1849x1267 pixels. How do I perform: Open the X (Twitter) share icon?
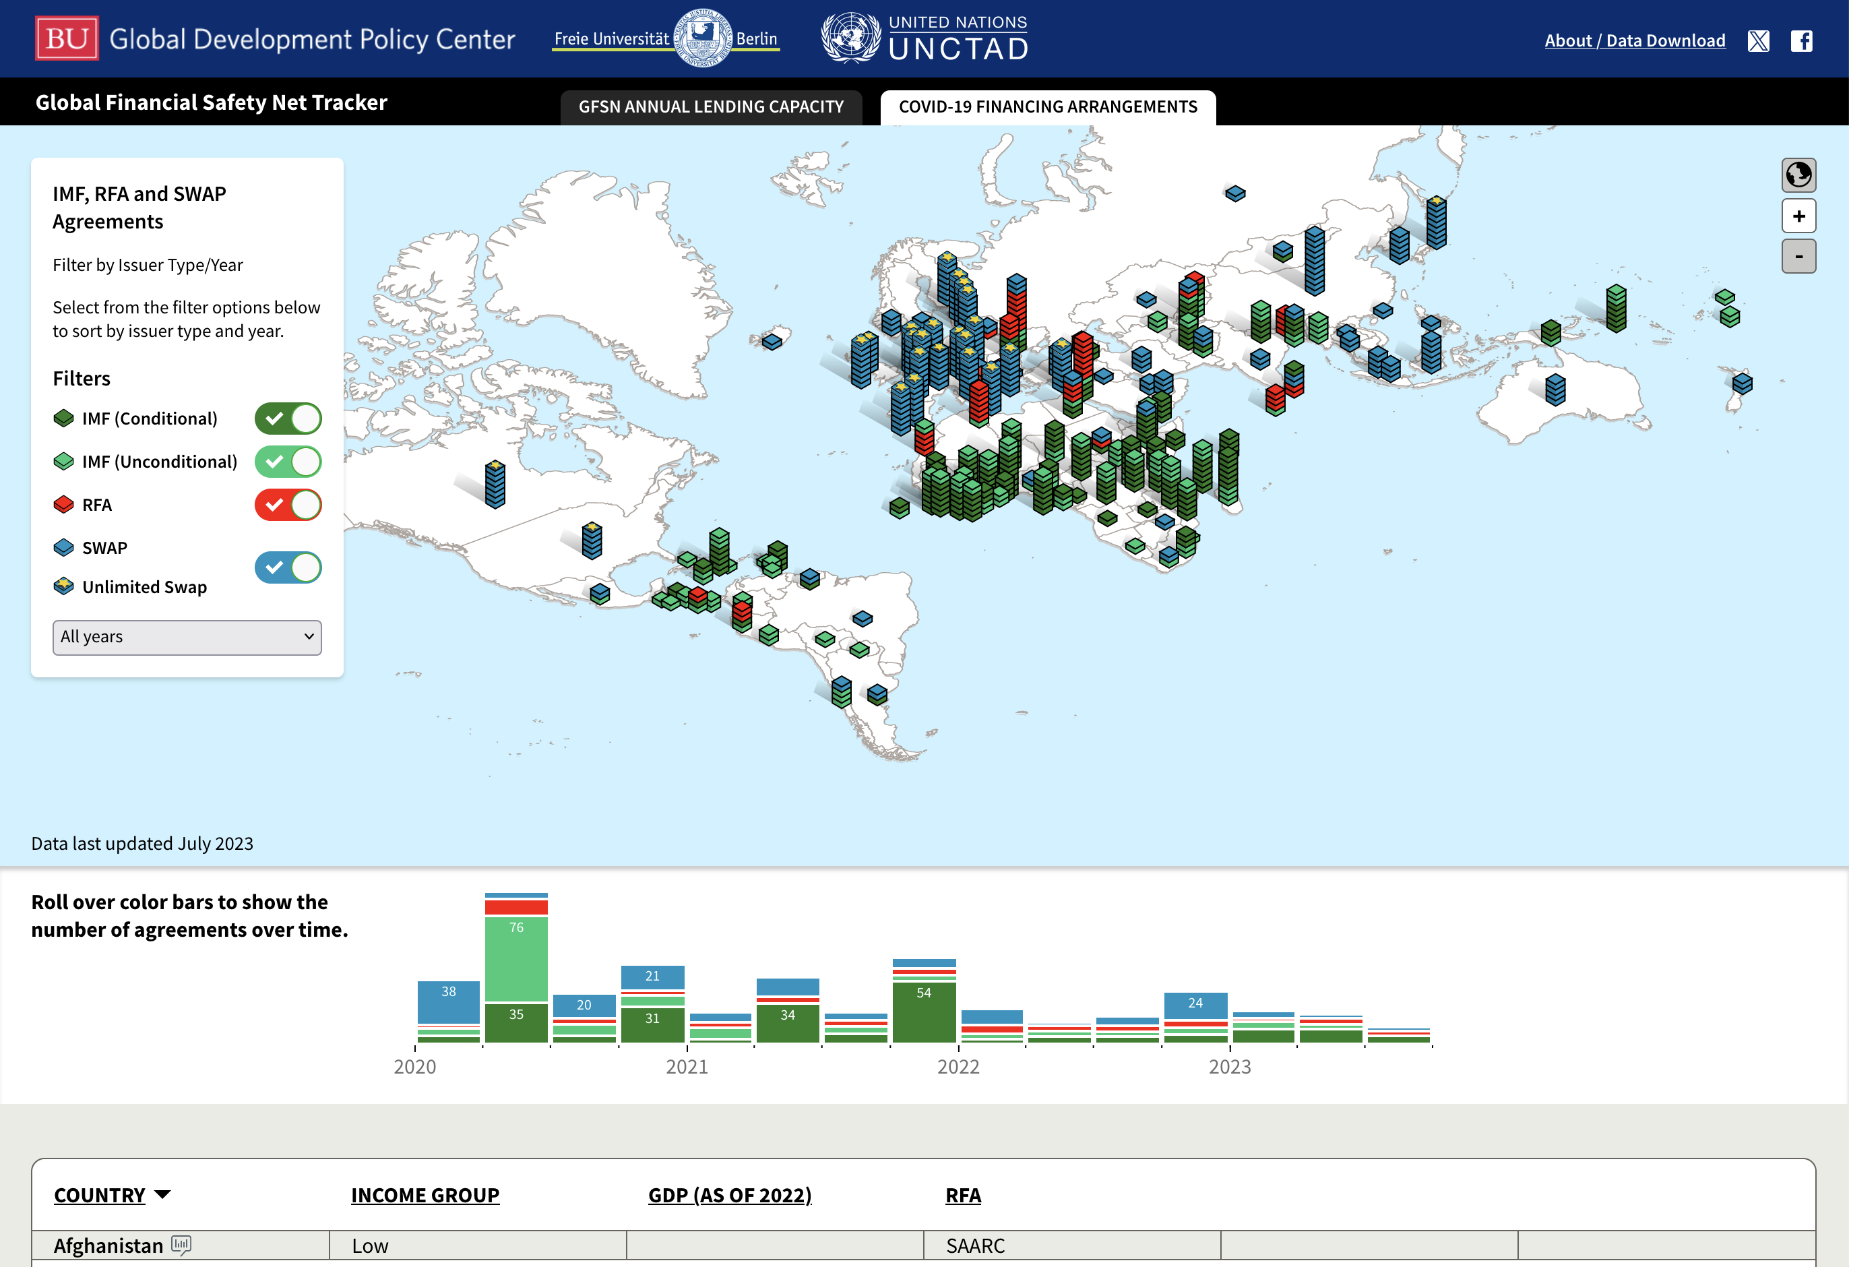click(1758, 40)
